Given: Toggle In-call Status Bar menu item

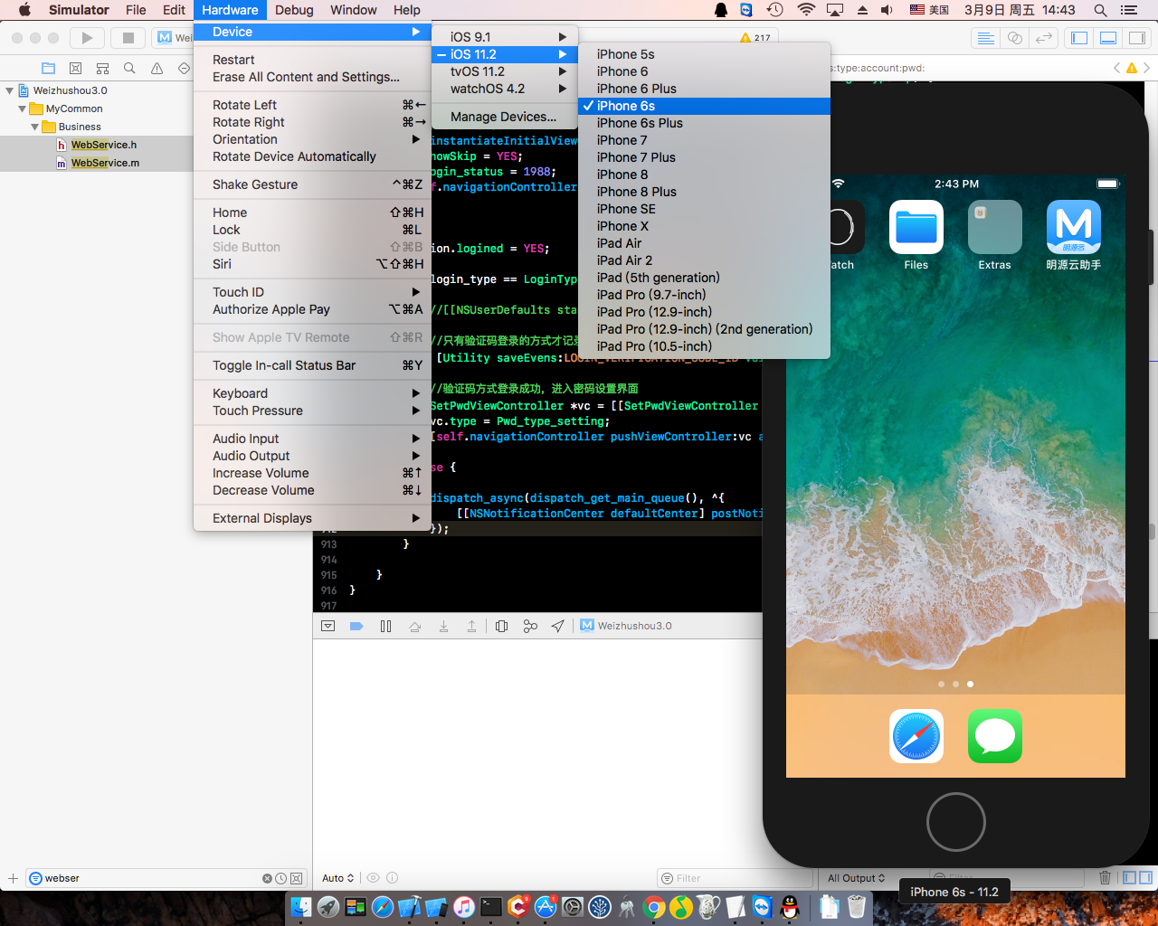Looking at the screenshot, I should click(x=312, y=365).
